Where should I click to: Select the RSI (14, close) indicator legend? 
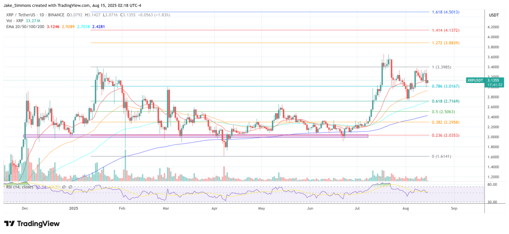19,186
